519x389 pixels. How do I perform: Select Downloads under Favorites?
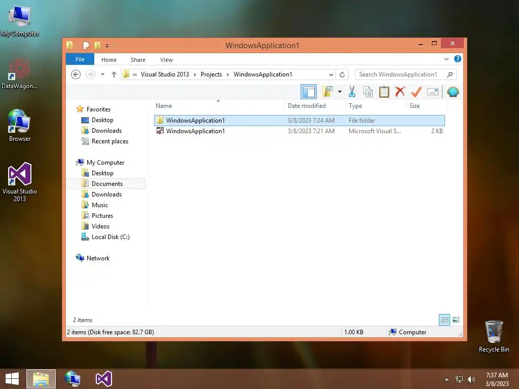pos(106,131)
